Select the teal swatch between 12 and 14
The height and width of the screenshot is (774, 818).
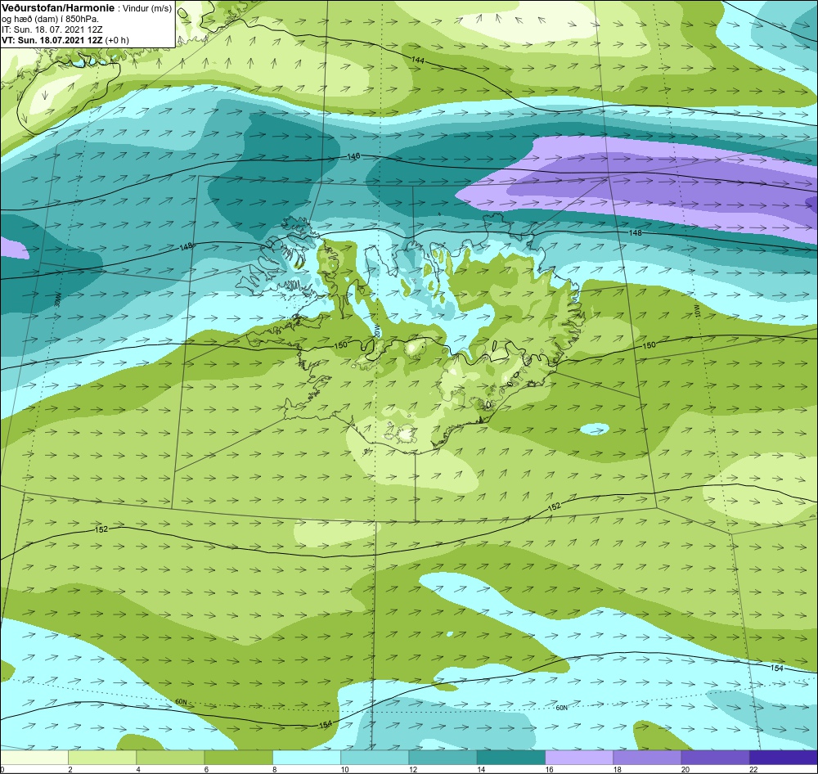click(443, 756)
